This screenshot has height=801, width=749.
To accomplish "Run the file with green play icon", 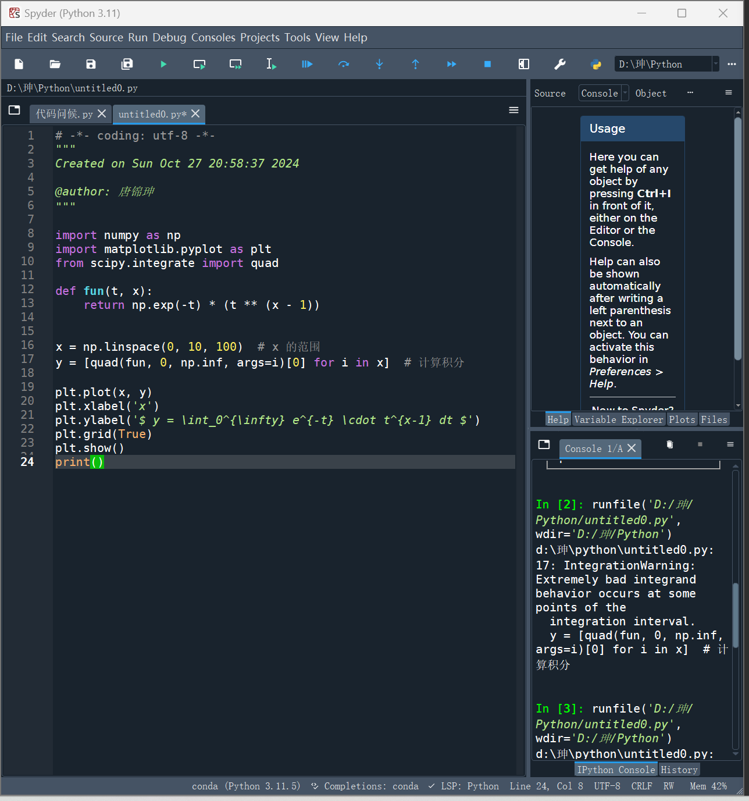I will 163,64.
